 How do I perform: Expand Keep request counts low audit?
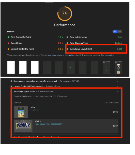[118, 81]
